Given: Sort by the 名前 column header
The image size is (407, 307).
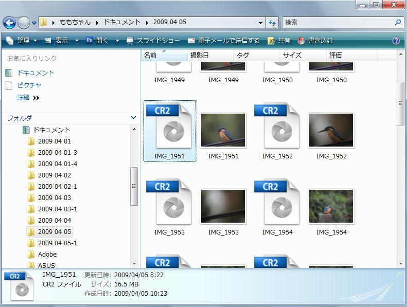Looking at the screenshot, I should point(164,55).
